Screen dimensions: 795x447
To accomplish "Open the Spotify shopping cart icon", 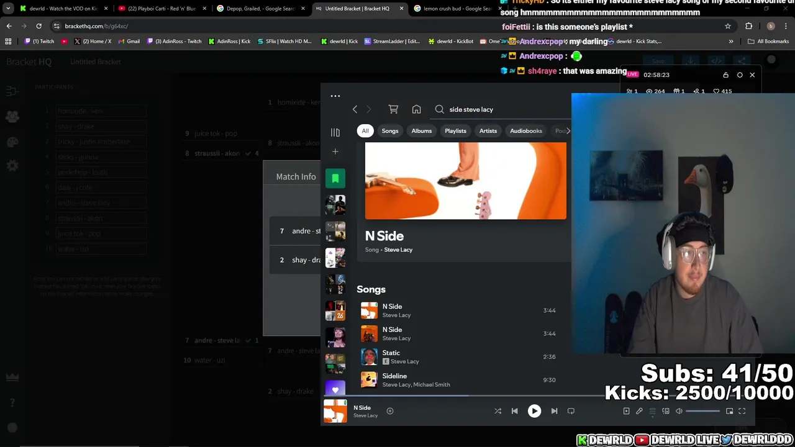I will pyautogui.click(x=393, y=109).
